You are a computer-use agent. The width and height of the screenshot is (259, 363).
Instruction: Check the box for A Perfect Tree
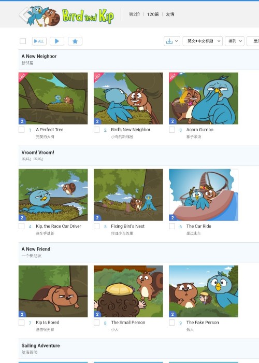coord(22,130)
